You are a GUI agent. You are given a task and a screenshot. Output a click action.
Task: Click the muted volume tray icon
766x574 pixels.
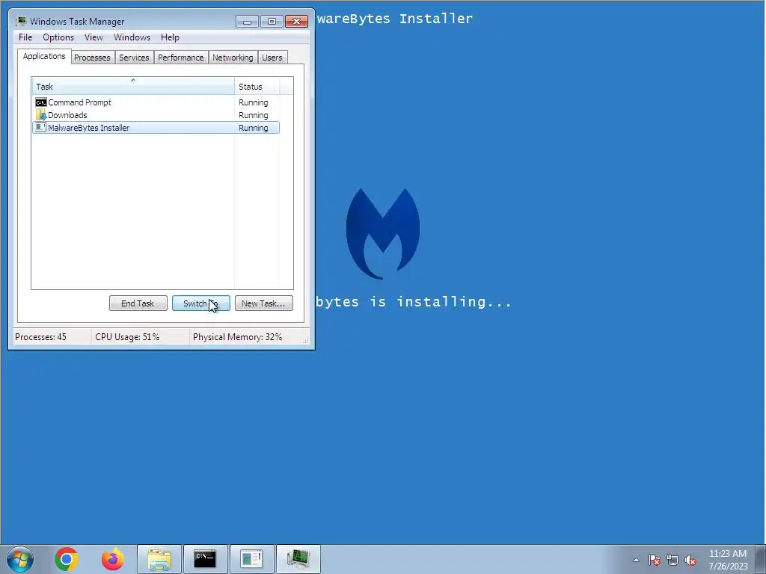(690, 560)
